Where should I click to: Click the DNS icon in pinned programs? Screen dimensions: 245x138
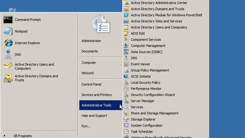pyautogui.click(x=8, y=54)
